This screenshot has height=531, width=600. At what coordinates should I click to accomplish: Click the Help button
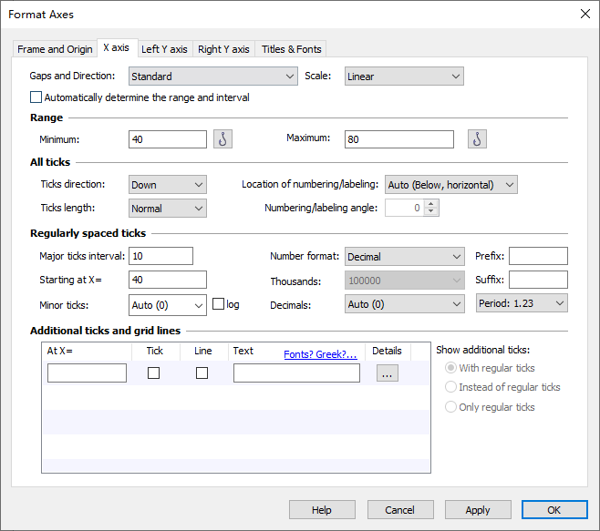tap(322, 510)
